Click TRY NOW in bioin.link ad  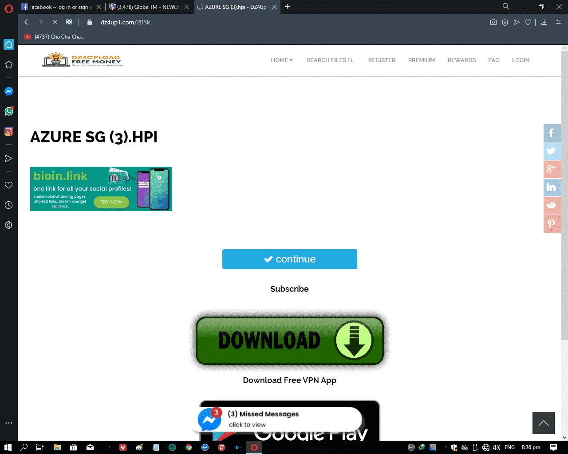point(111,202)
